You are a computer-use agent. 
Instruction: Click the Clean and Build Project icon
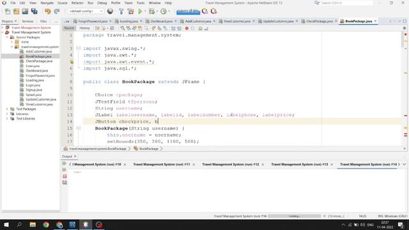pyautogui.click(x=130, y=11)
